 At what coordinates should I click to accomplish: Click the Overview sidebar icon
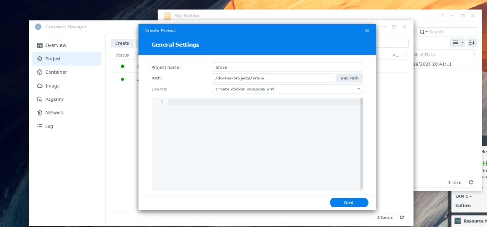[x=40, y=45]
